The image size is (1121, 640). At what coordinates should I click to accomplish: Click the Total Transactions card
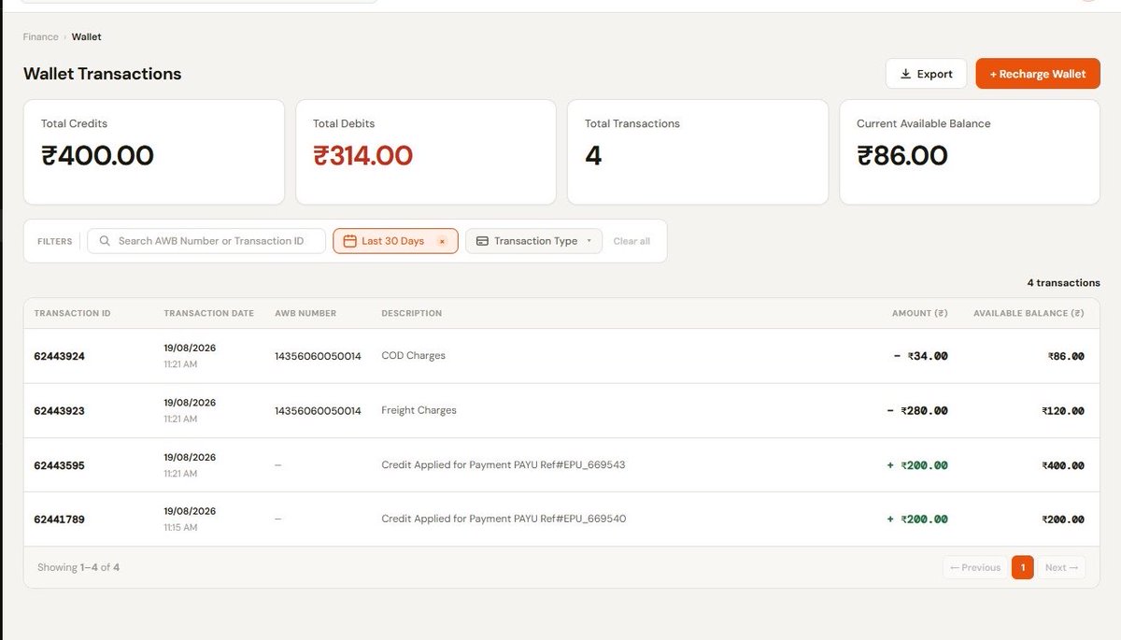tap(698, 152)
